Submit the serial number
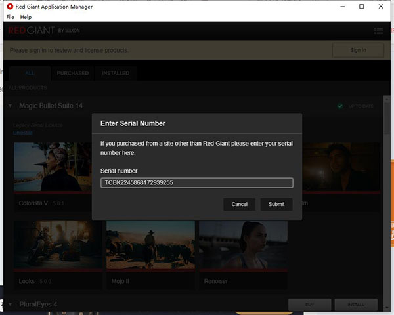This screenshot has height=315, width=394. coord(276,204)
